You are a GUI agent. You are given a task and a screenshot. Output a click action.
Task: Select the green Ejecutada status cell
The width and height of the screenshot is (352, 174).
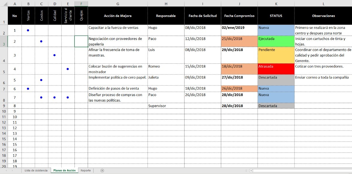tap(276, 41)
